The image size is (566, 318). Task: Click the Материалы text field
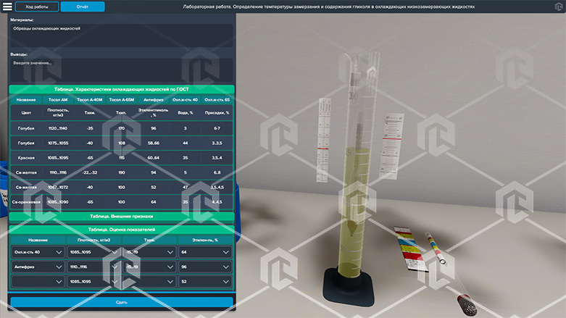[x=121, y=35]
